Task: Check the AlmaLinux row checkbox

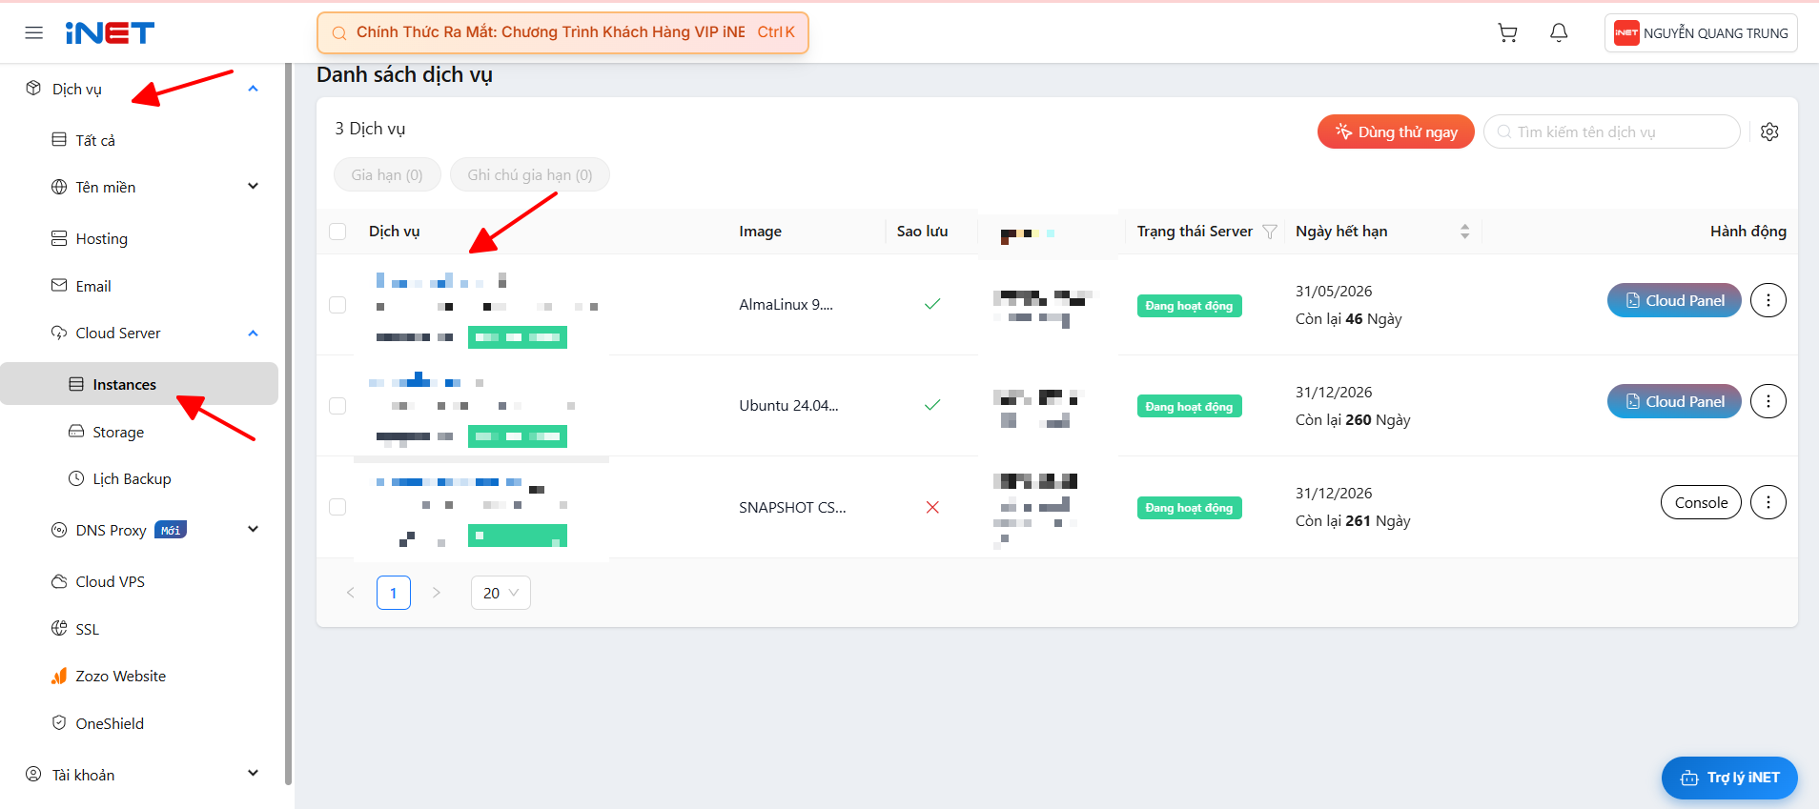Action: click(337, 305)
